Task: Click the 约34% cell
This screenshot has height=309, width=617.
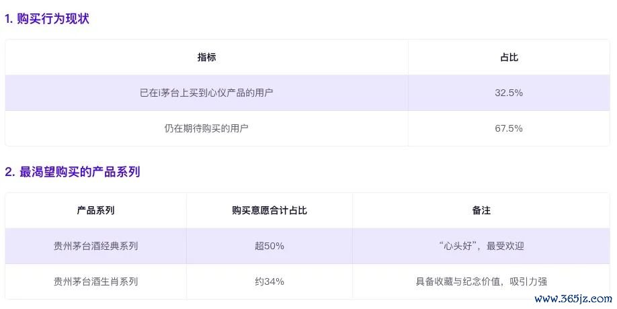Action: pos(269,281)
